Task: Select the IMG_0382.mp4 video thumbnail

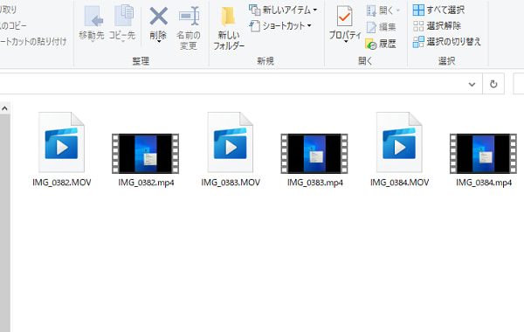Action: (x=145, y=154)
